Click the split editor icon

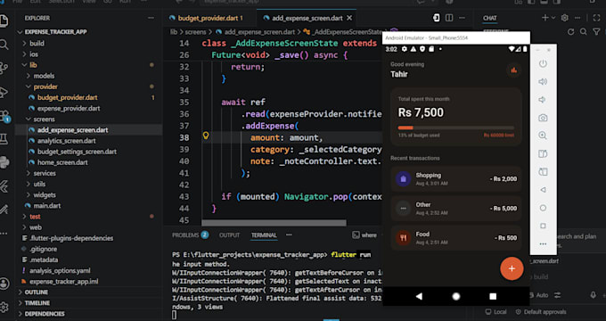(449, 18)
